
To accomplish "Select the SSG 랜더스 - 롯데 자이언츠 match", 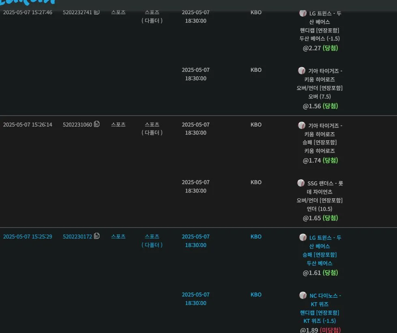I will pos(325,188).
